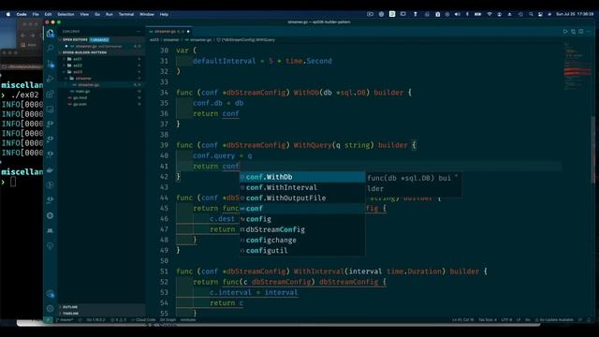Select the streamer.go editor tab

tap(169, 31)
